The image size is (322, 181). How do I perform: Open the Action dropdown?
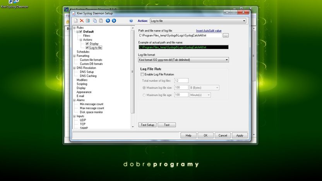pyautogui.click(x=198, y=21)
